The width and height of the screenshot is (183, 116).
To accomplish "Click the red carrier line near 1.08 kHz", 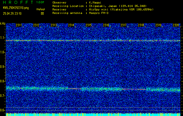I will point(93,41).
